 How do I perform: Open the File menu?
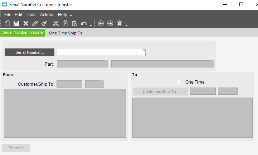click(x=8, y=15)
